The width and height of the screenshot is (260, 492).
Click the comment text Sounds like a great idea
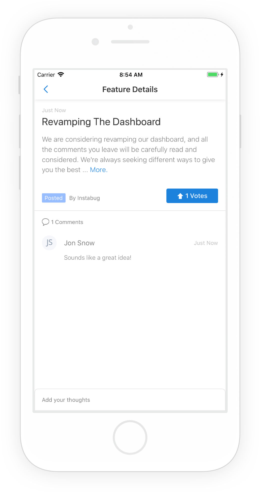pos(98,258)
